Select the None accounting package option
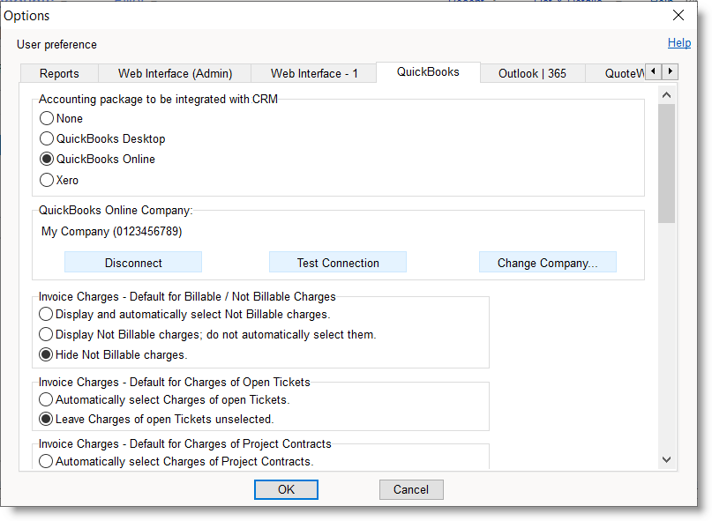The image size is (712, 521). tap(47, 118)
